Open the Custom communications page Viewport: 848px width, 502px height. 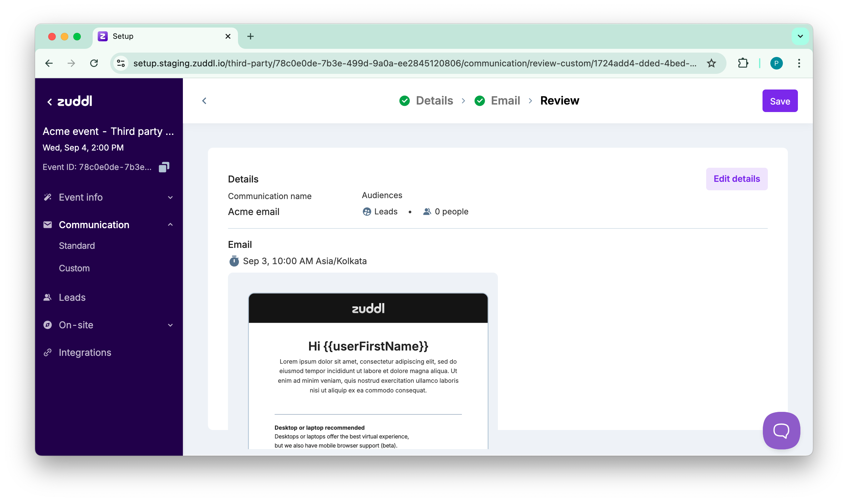74,268
